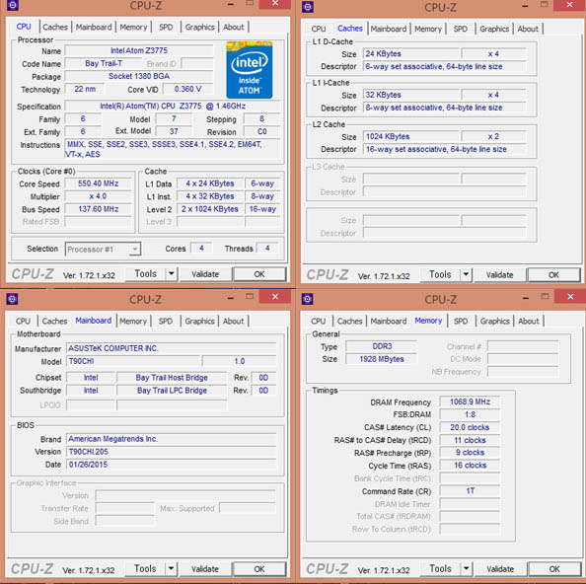Click CAS# Latency 20.0 clocks value
Screen dimensions: 586x584
pos(470,427)
